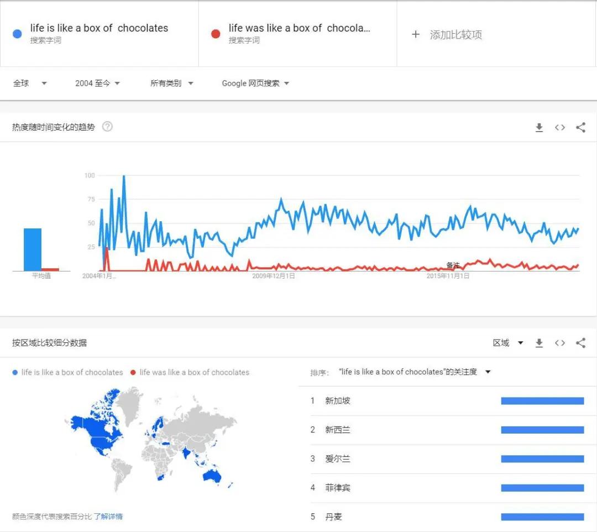Open help icon beside 热度随时间变化的趋势
597x532 pixels.
[x=107, y=127]
